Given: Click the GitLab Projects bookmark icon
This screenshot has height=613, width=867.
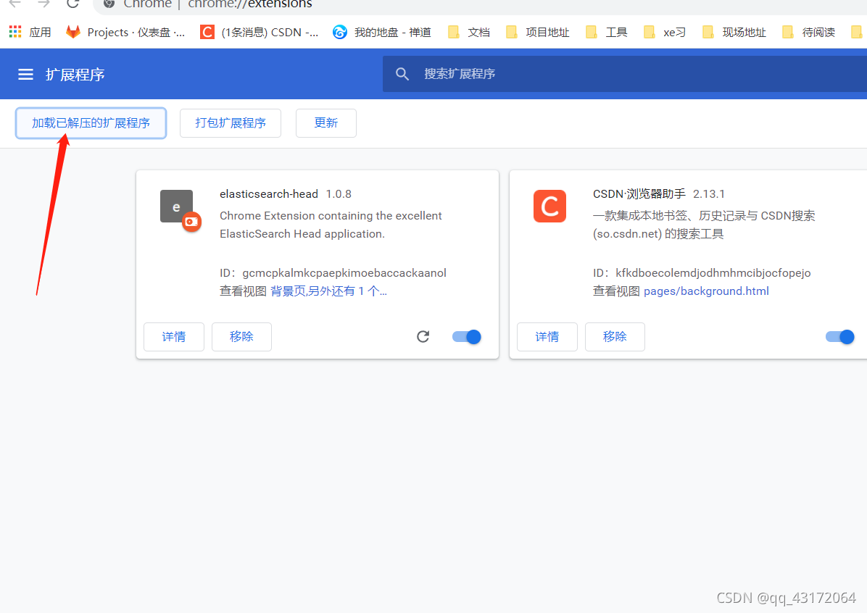Looking at the screenshot, I should [73, 32].
